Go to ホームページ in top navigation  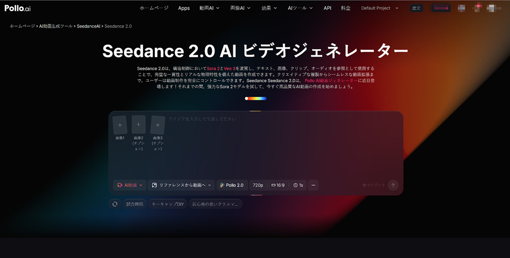[154, 8]
